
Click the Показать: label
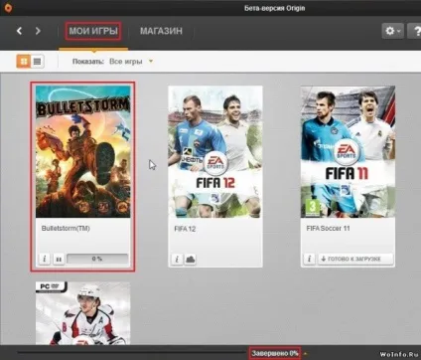(88, 62)
